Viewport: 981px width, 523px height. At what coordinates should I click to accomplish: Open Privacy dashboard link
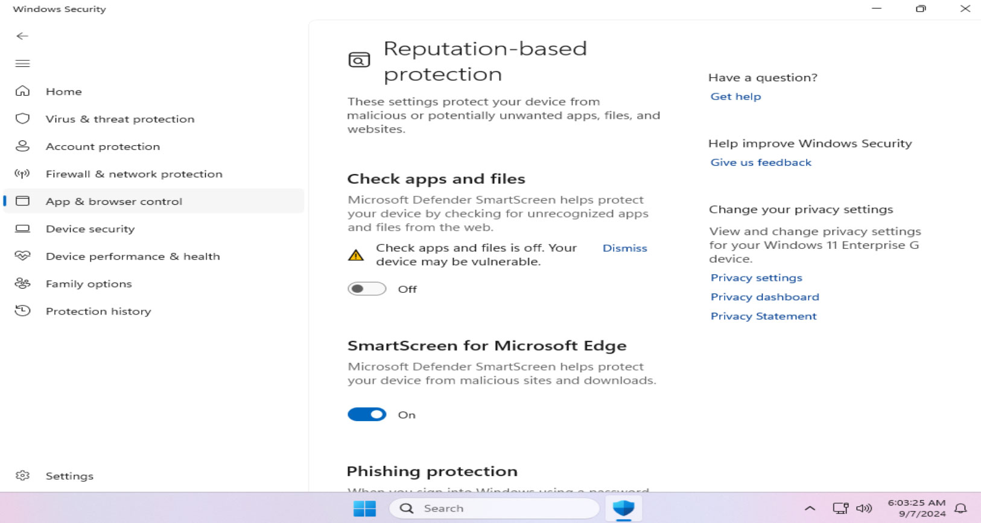tap(764, 296)
